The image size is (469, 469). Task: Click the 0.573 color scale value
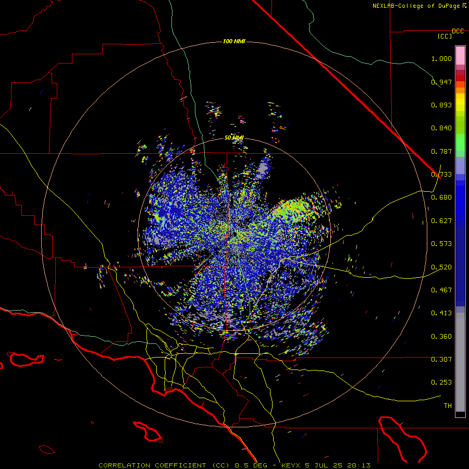tap(441, 244)
